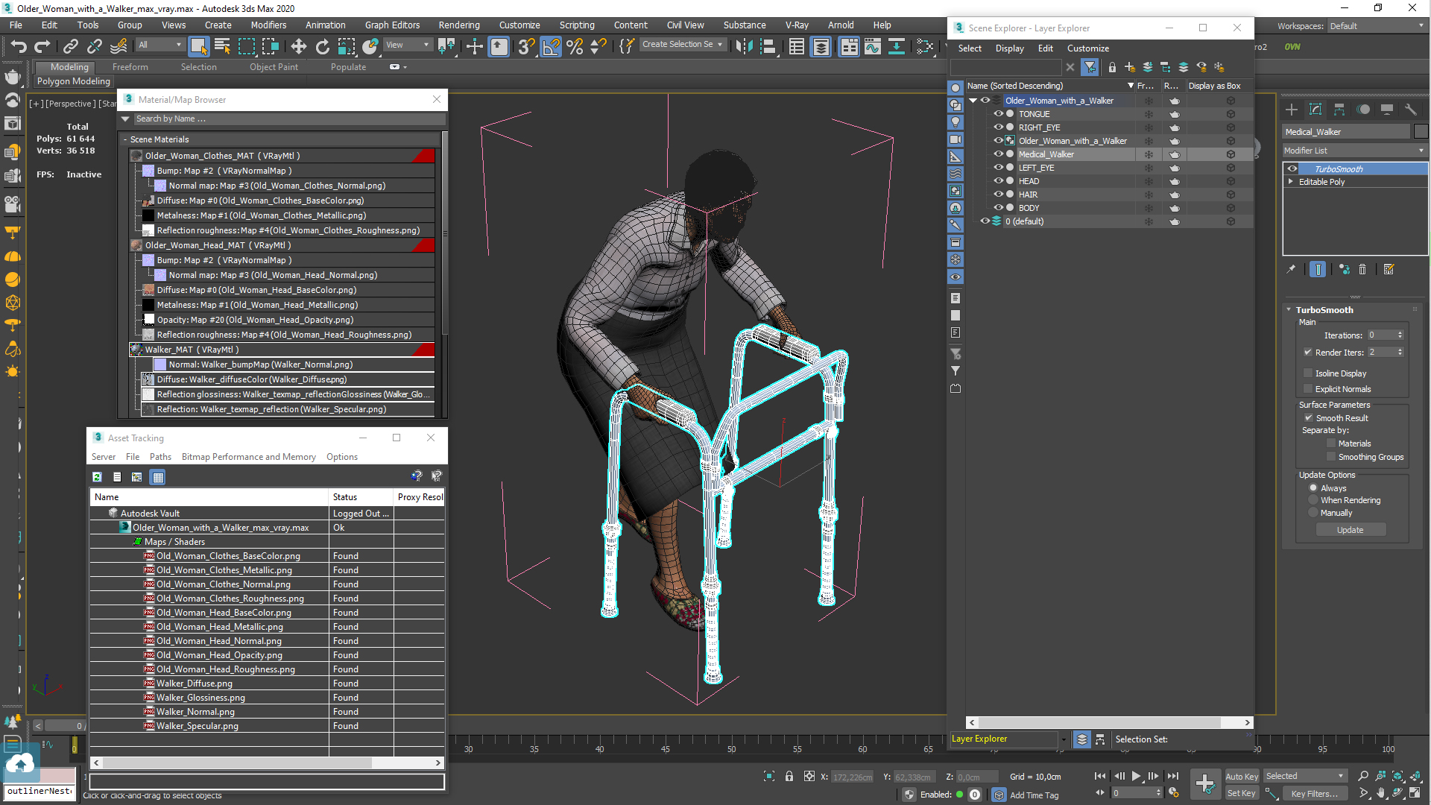Select the When Rendering radio option
The image size is (1431, 805).
tap(1313, 500)
